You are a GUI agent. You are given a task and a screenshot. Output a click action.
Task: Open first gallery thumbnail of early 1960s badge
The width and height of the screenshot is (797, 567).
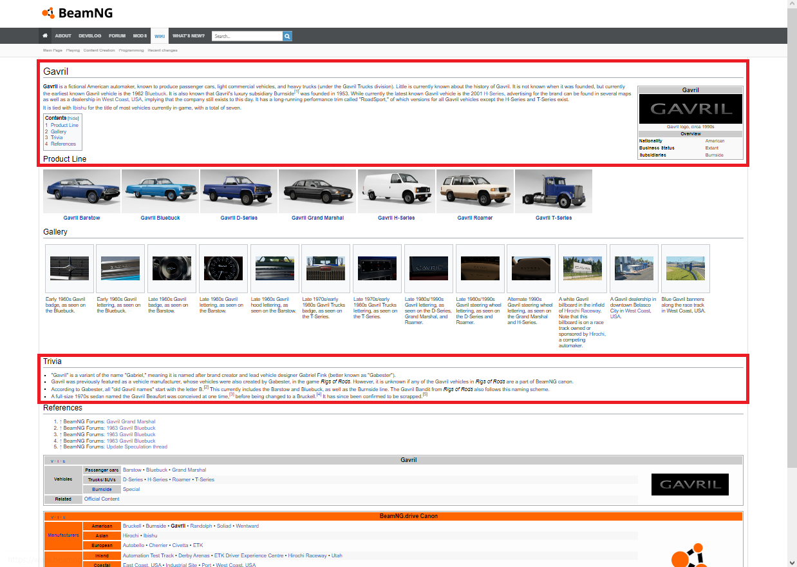point(70,268)
